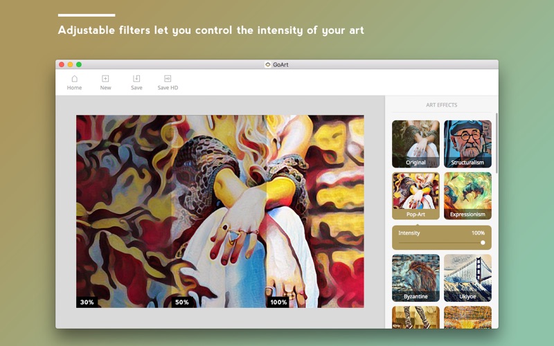Screen dimensions: 554x346
Task: Click the 100% label on preview
Action: (x=278, y=302)
